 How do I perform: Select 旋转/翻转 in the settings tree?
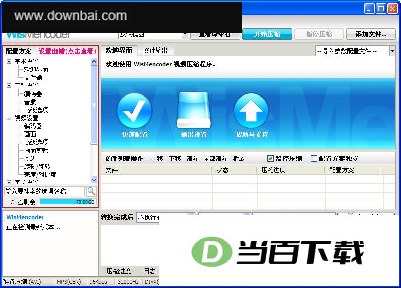[x=37, y=167]
